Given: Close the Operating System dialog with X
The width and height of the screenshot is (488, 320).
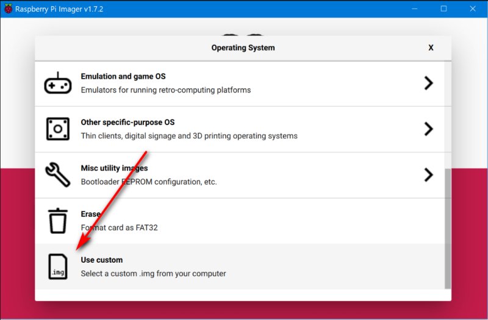Looking at the screenshot, I should (431, 48).
